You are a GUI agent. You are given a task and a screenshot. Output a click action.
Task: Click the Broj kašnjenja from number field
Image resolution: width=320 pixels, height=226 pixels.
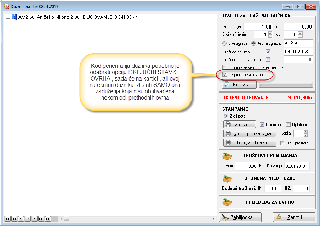tap(261, 35)
